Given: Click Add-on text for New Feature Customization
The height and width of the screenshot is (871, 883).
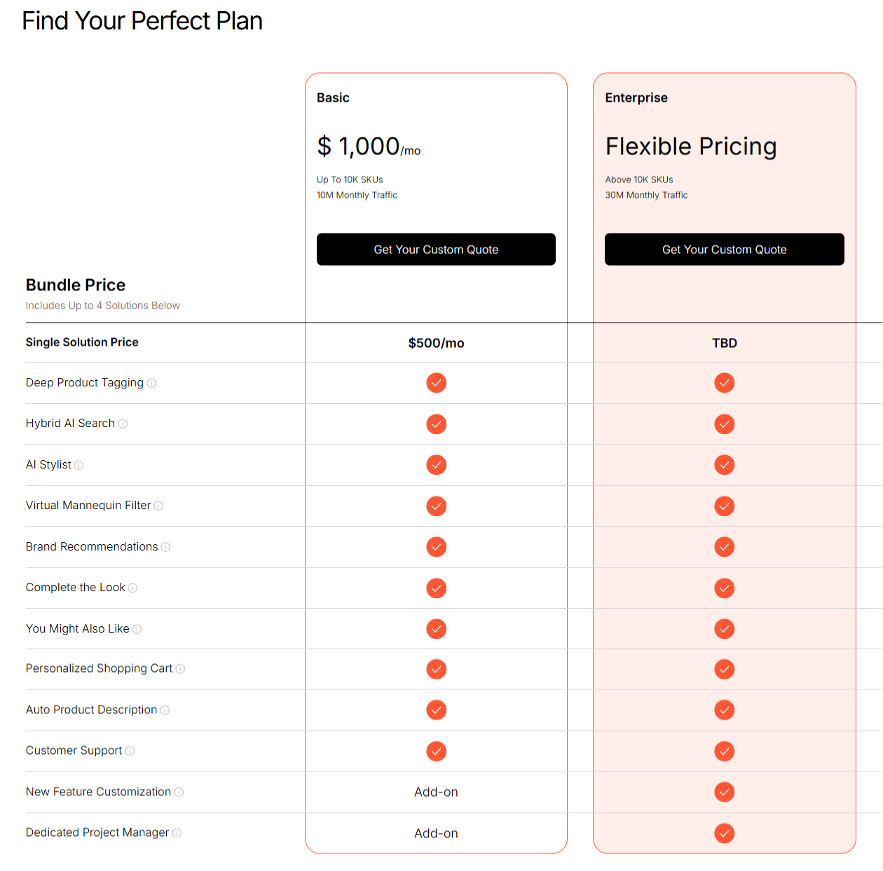Looking at the screenshot, I should coord(436,792).
